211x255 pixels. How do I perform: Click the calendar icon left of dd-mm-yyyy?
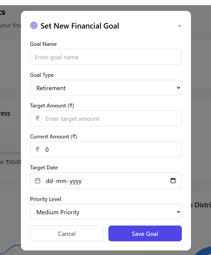38,181
